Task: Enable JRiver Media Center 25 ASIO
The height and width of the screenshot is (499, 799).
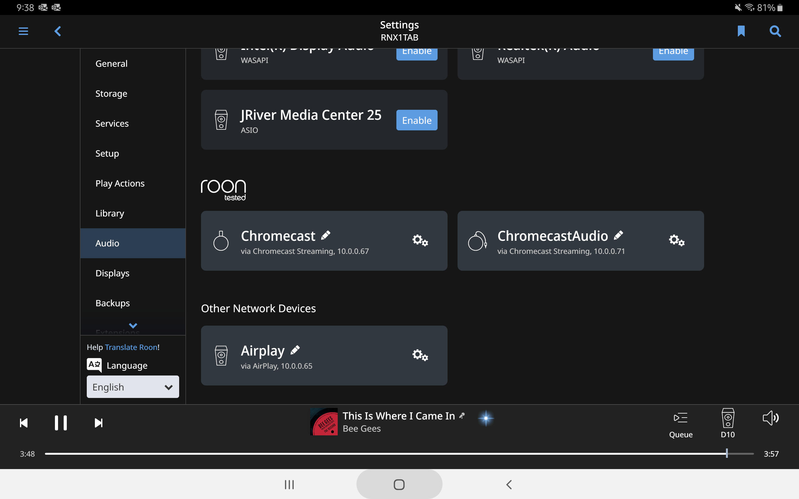Action: pos(417,120)
